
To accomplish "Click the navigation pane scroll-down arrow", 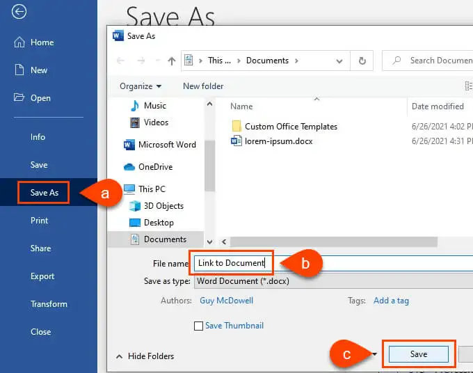I will coord(209,241).
